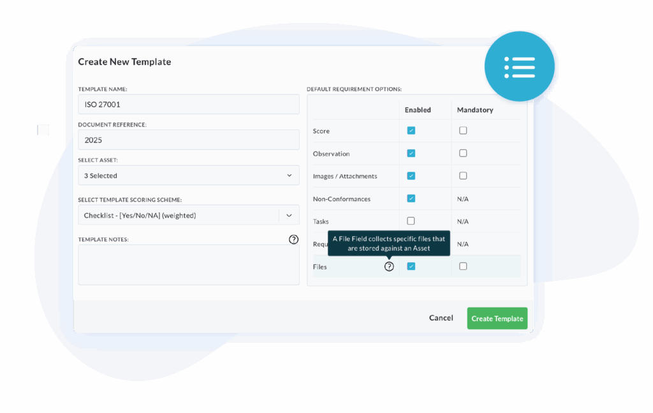Expand the Template Scoring Scheme dropdown
Image resolution: width=653 pixels, height=413 pixels.
click(179, 215)
